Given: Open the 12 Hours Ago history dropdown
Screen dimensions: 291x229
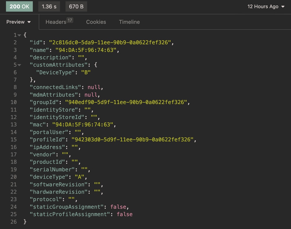Looking at the screenshot, I should [266, 7].
